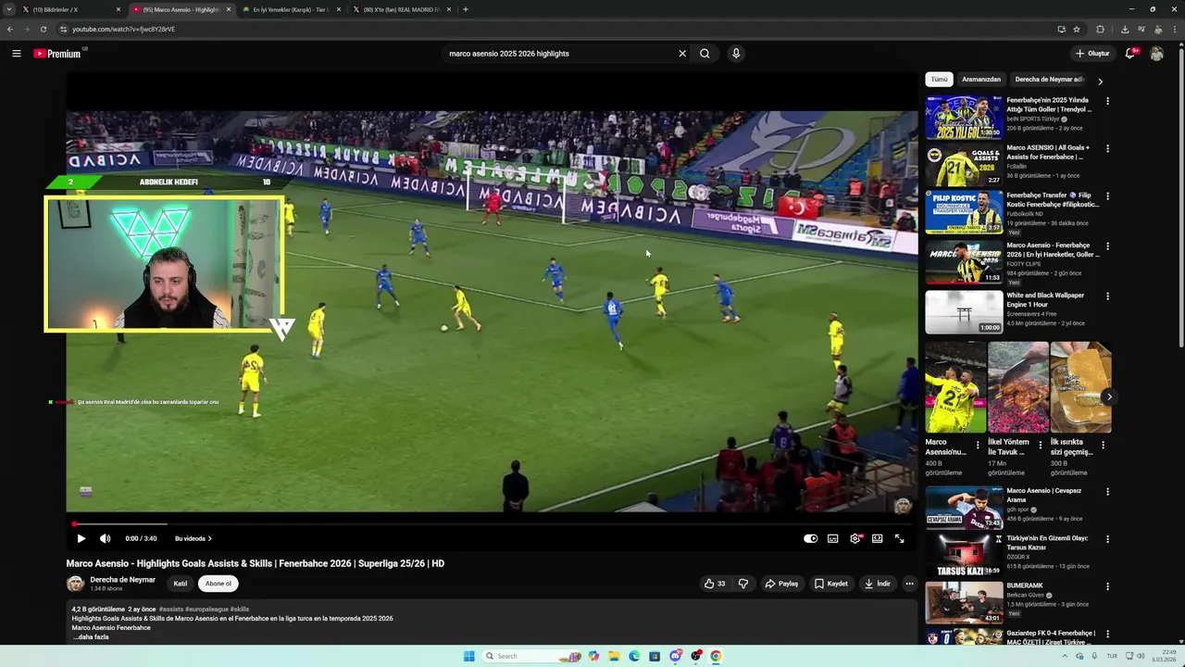Open the 'Türkiye'nin En Gizemli Olayı' video title

pos(1046,543)
